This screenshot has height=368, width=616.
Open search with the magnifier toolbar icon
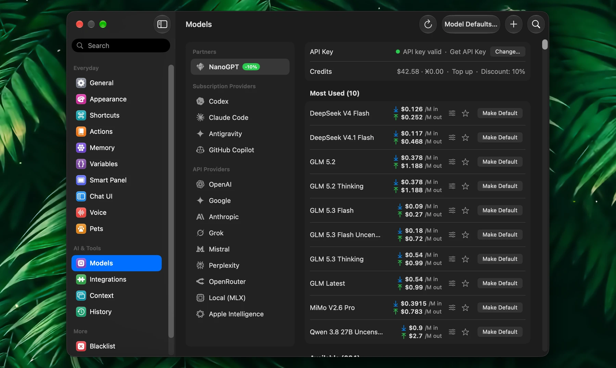click(536, 24)
